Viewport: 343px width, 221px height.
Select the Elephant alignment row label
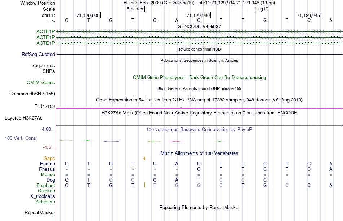point(45,185)
